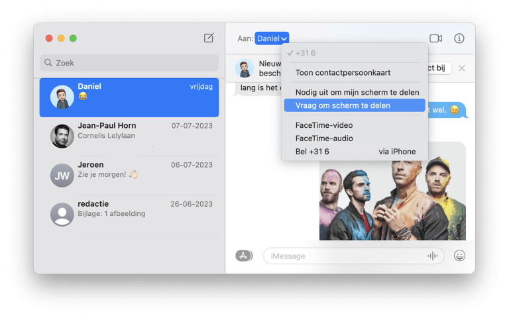509x318 pixels.
Task: Click 'Cornelis Lelylaan' preview text
Action: coord(107,136)
